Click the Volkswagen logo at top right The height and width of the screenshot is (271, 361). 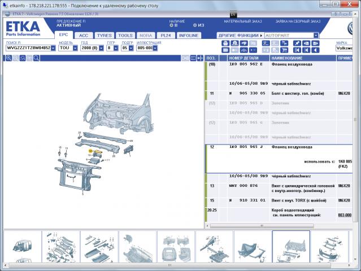pos(350,28)
